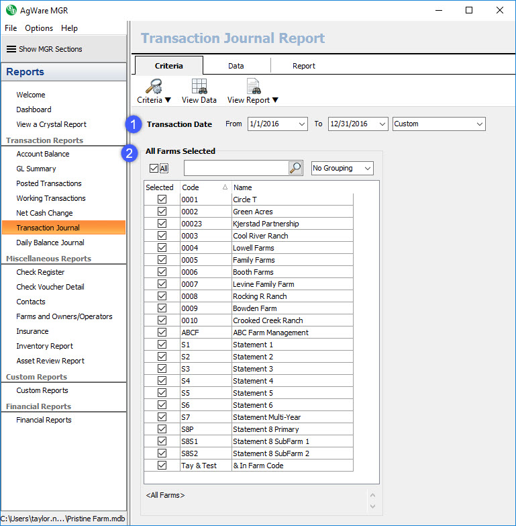Open the From date dropdown
Screen dimensions: 516x526
click(302, 124)
